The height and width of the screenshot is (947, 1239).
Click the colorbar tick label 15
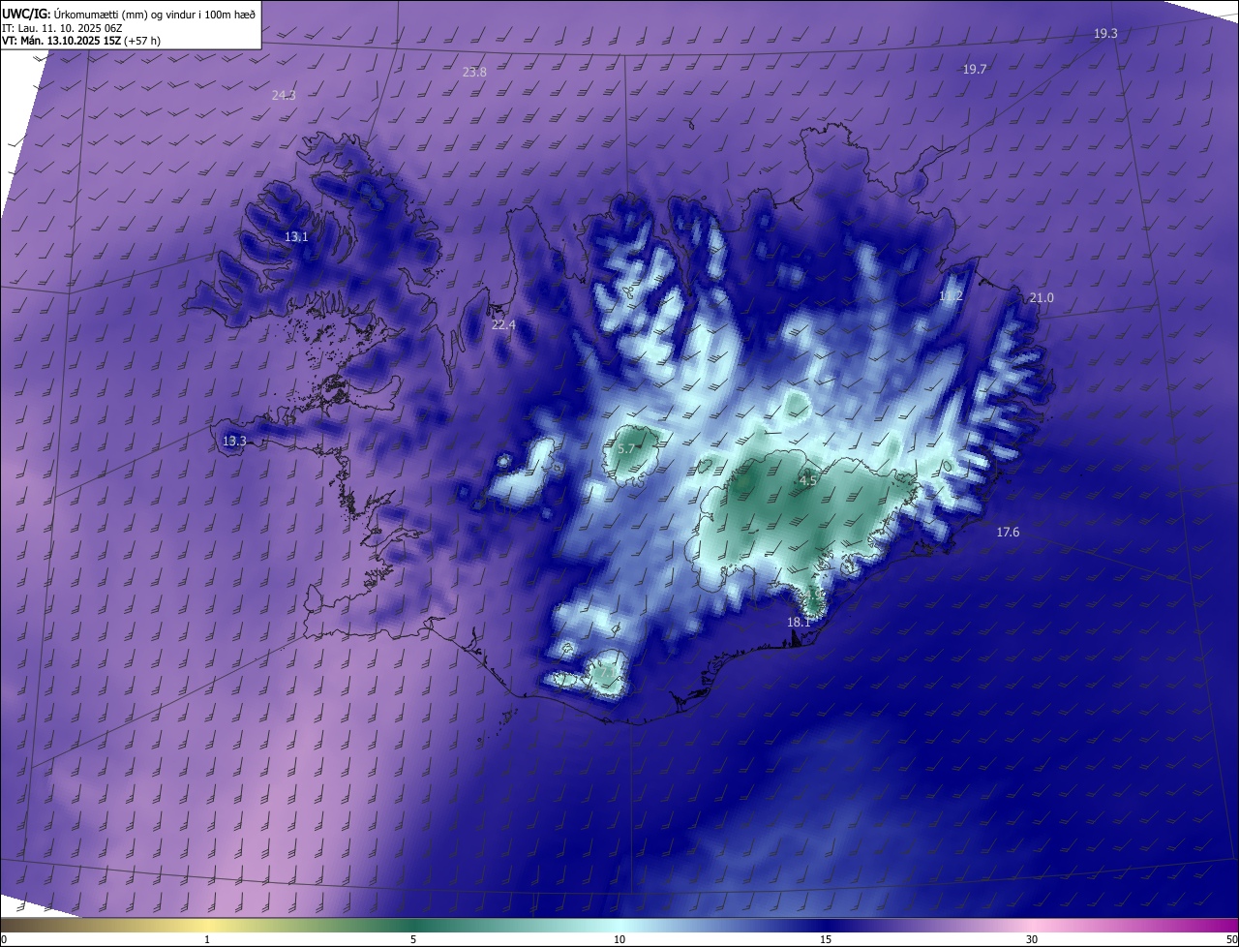(826, 940)
